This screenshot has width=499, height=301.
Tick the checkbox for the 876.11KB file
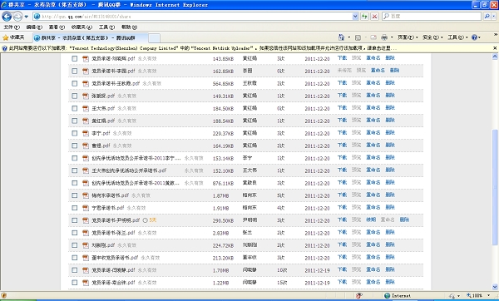[x=75, y=183]
